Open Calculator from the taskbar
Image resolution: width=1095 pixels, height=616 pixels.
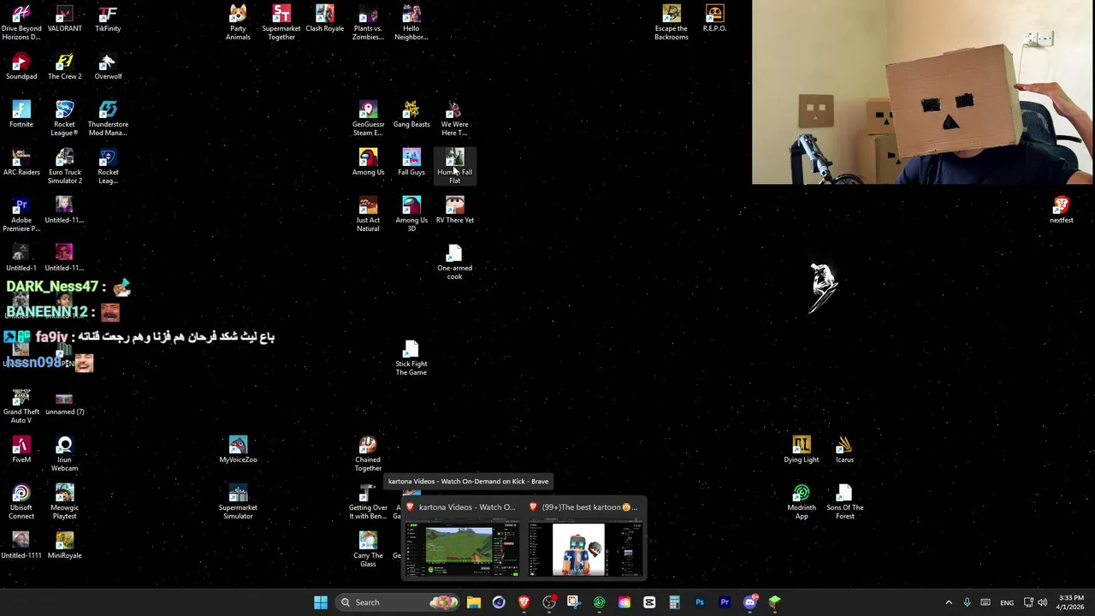(x=675, y=602)
